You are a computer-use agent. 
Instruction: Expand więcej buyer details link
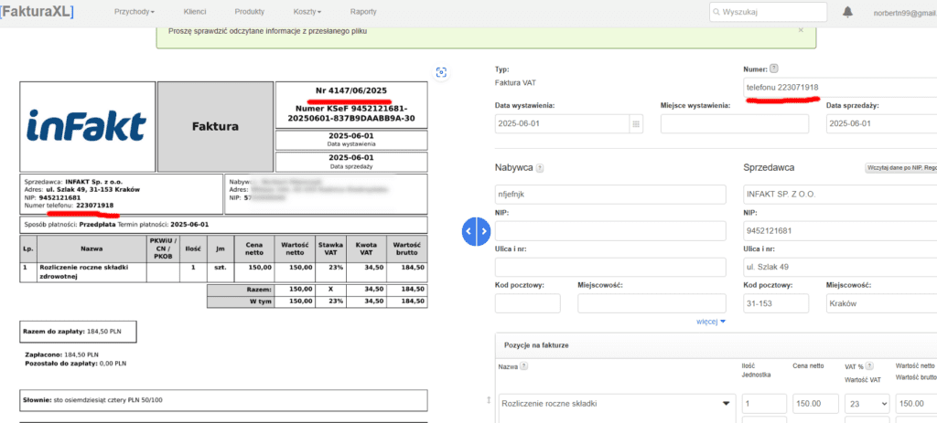pos(710,322)
